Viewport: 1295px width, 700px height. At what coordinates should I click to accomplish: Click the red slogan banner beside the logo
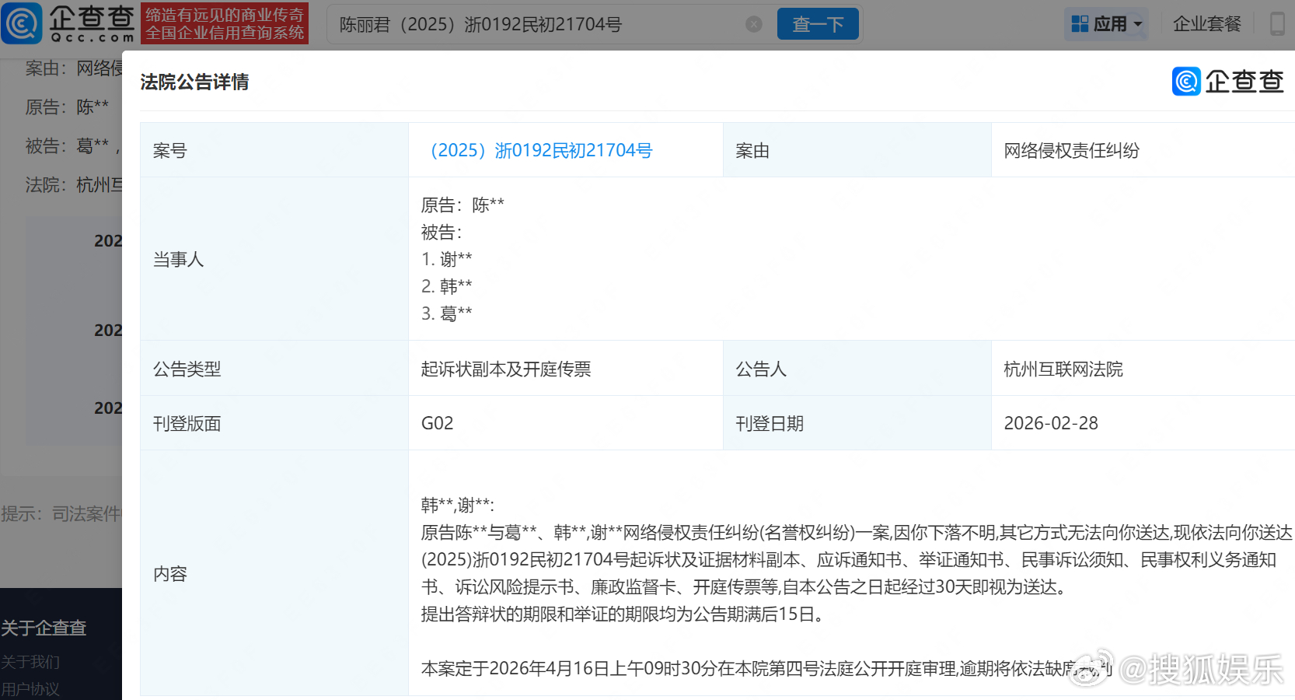(x=225, y=23)
